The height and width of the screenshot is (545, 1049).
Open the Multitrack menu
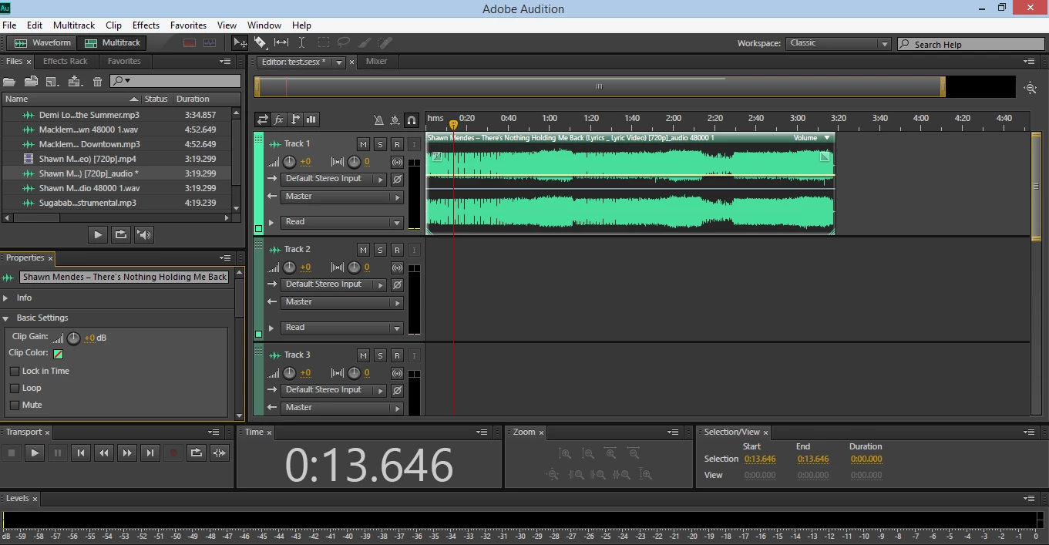[75, 25]
